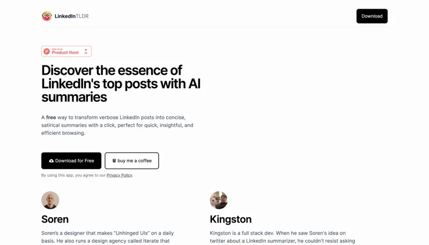
Task: Click the Product Hunt upvote arrow count
Action: pyautogui.click(x=86, y=51)
